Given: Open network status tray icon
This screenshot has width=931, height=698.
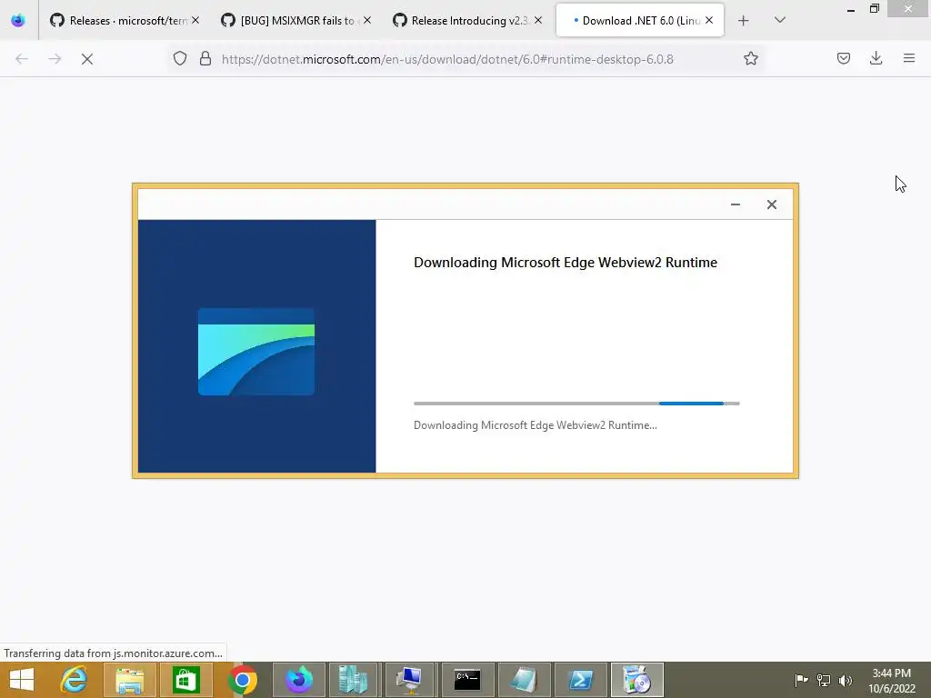Looking at the screenshot, I should [824, 680].
